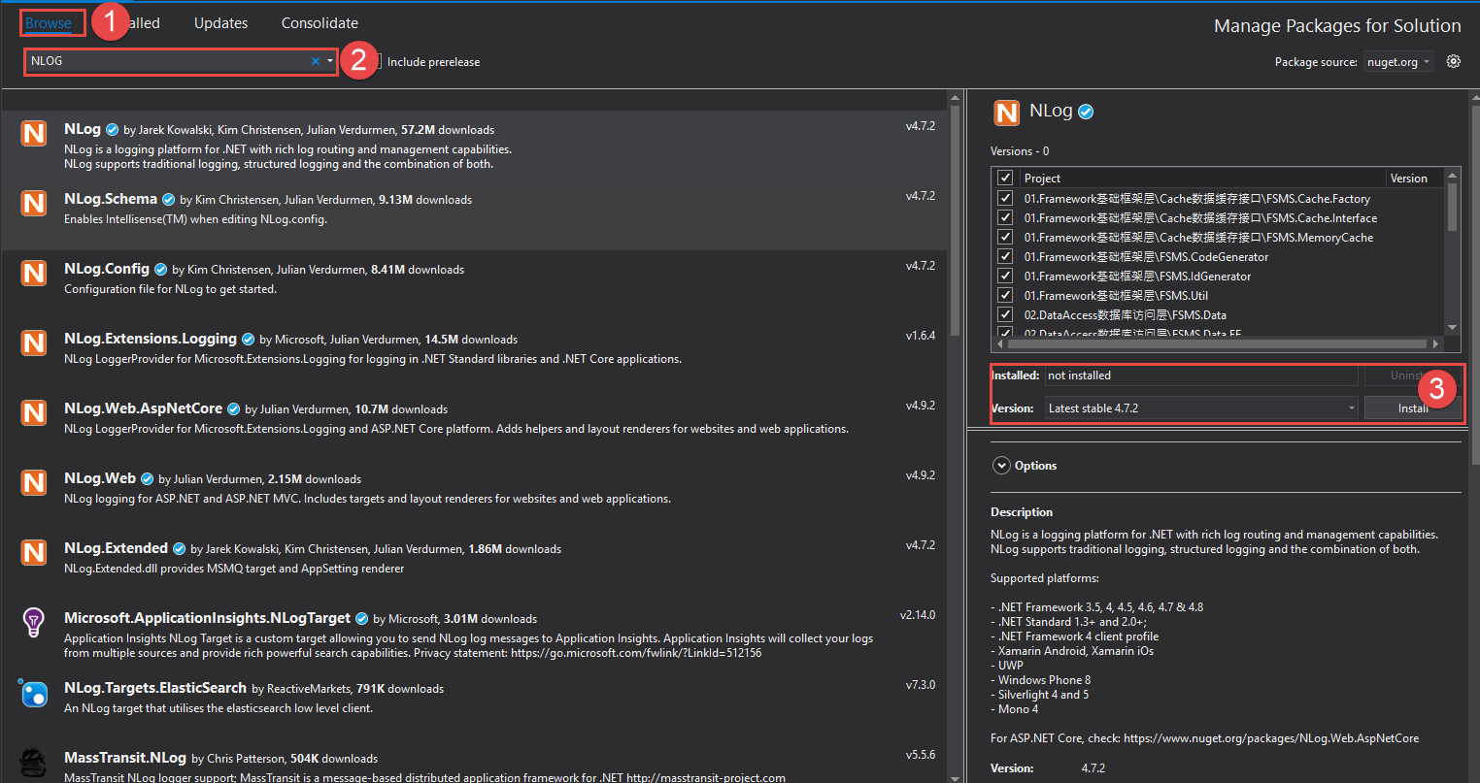The width and height of the screenshot is (1480, 783).
Task: Click the NLog.Schema package icon
Action: point(34,203)
